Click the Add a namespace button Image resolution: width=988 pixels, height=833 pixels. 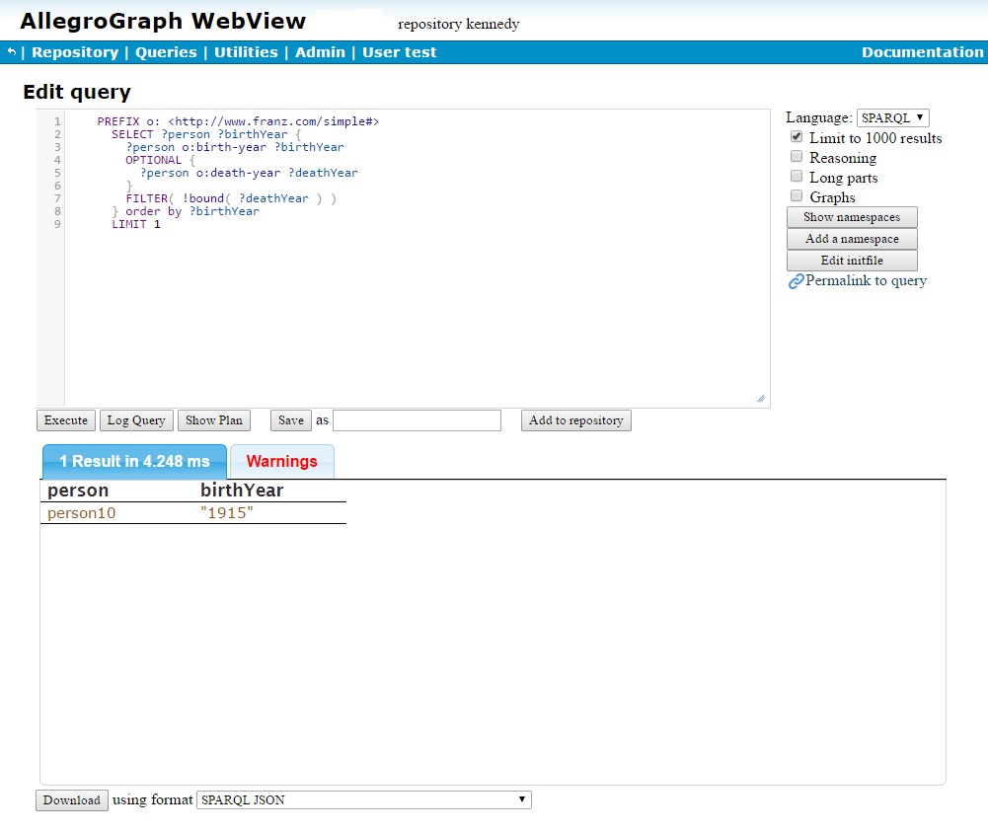coord(852,239)
